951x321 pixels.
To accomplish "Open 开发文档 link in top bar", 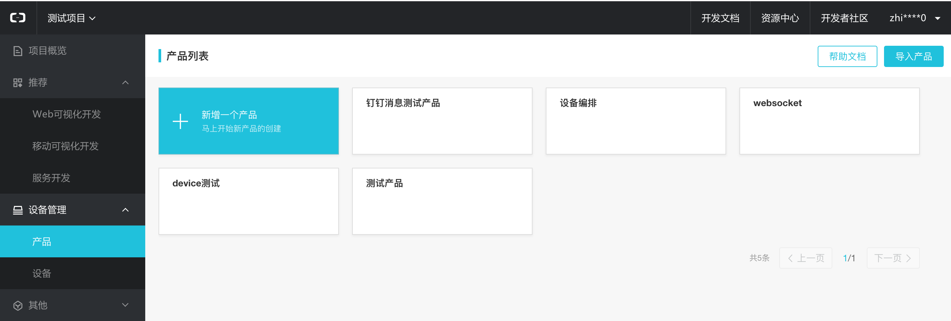I will pyautogui.click(x=720, y=18).
